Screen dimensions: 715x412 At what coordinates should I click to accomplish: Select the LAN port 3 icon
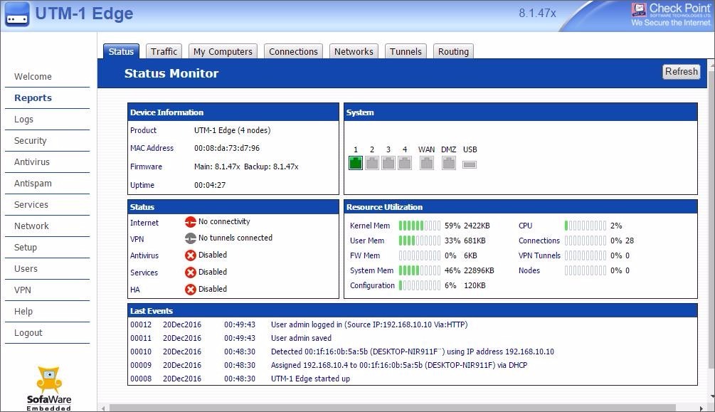pos(388,163)
